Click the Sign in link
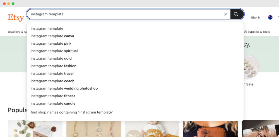The width and height of the screenshot is (279, 137). (256, 17)
